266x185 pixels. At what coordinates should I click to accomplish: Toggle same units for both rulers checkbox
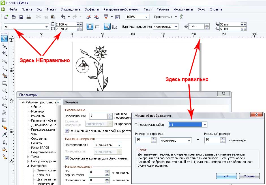click(x=67, y=158)
